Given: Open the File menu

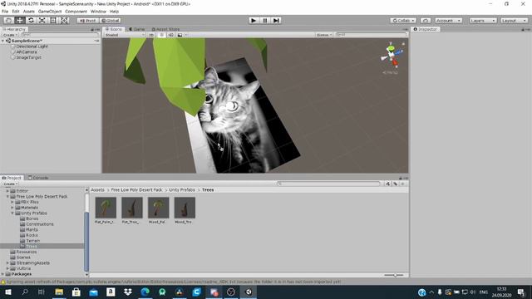Looking at the screenshot, I should click(x=5, y=11).
